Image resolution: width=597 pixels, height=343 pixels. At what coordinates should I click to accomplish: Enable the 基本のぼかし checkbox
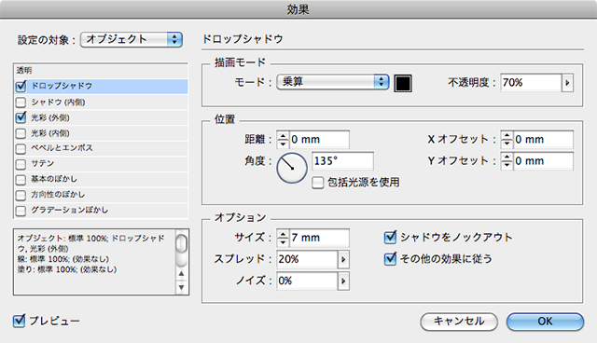tap(21, 180)
